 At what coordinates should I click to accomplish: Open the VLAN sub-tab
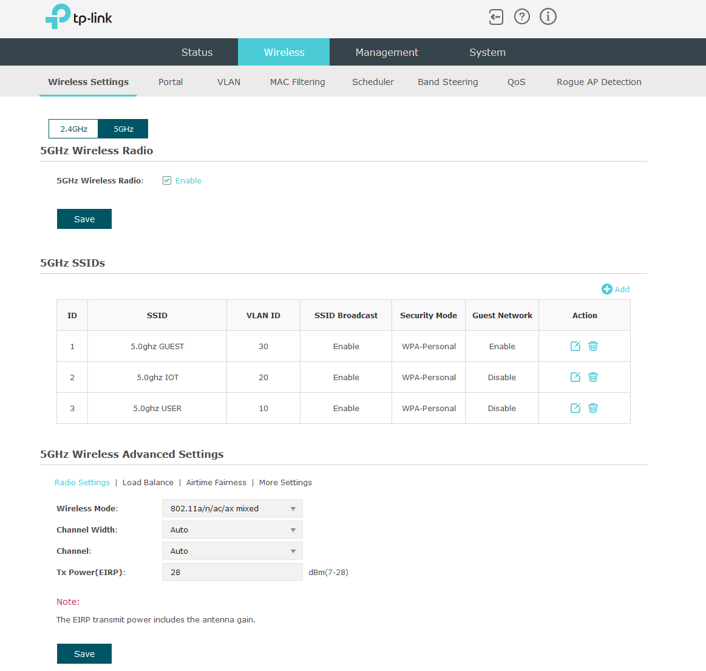[x=229, y=82]
